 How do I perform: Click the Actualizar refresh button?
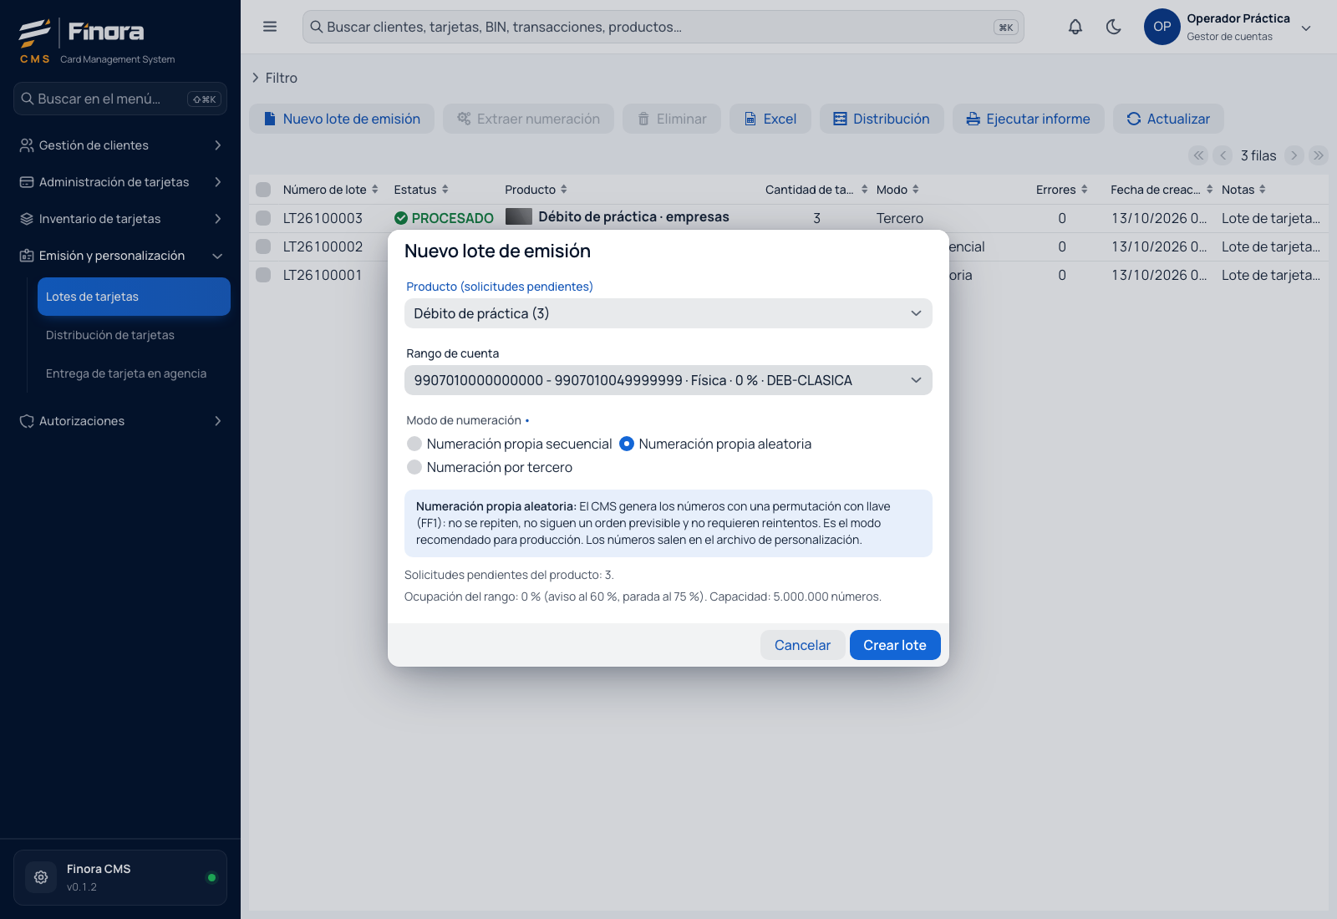tap(1168, 119)
